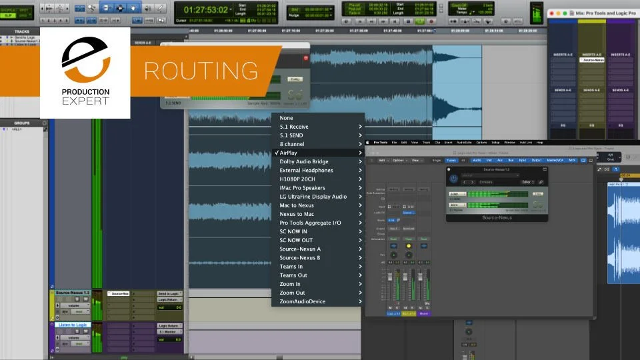The image size is (640, 360).
Task: Click Send to Logic send slot
Action: [169, 293]
